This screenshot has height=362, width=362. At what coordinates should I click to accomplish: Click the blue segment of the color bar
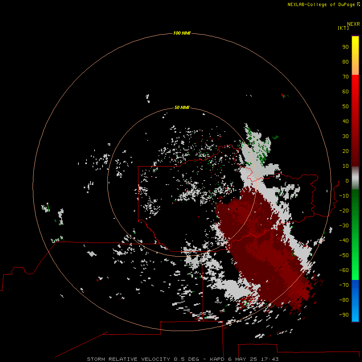point(355,300)
